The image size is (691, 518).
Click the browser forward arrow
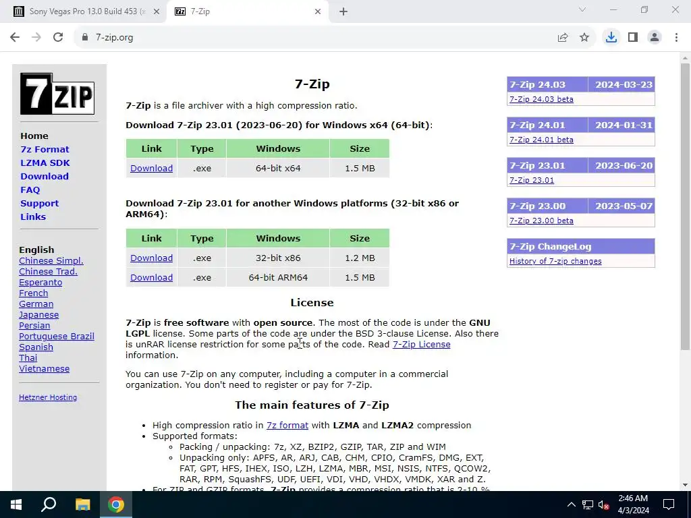coord(36,38)
